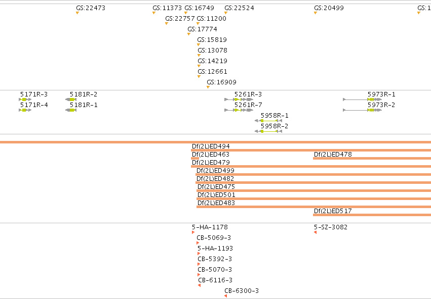This screenshot has height=299, width=431.
Task: Click the CB-5069-3 label
Action: tap(214, 238)
